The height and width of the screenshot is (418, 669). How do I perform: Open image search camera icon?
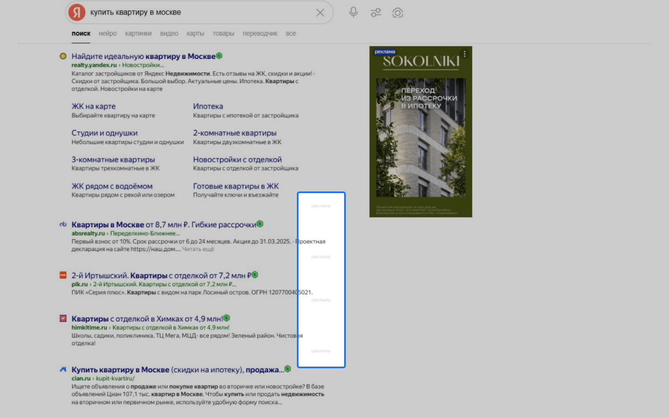point(398,13)
